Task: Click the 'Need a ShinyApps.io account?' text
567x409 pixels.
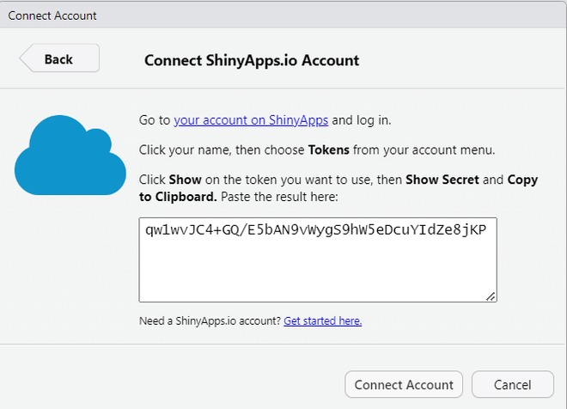Action: click(210, 320)
